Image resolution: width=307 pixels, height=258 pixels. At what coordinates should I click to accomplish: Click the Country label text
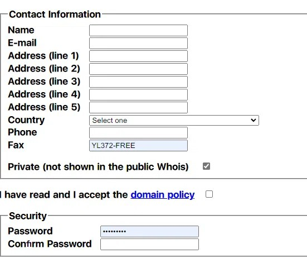point(26,120)
